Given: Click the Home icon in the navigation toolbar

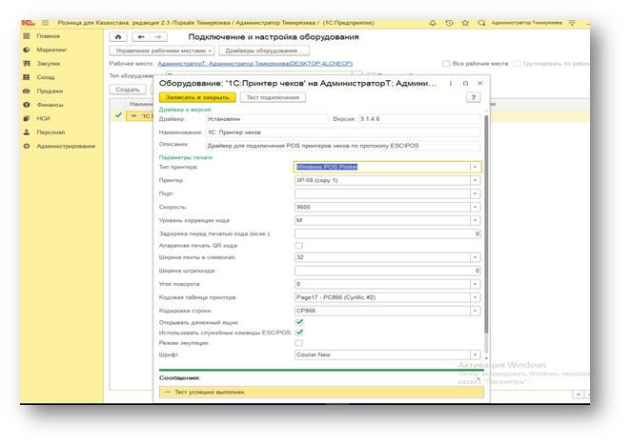Looking at the screenshot, I should tap(118, 37).
